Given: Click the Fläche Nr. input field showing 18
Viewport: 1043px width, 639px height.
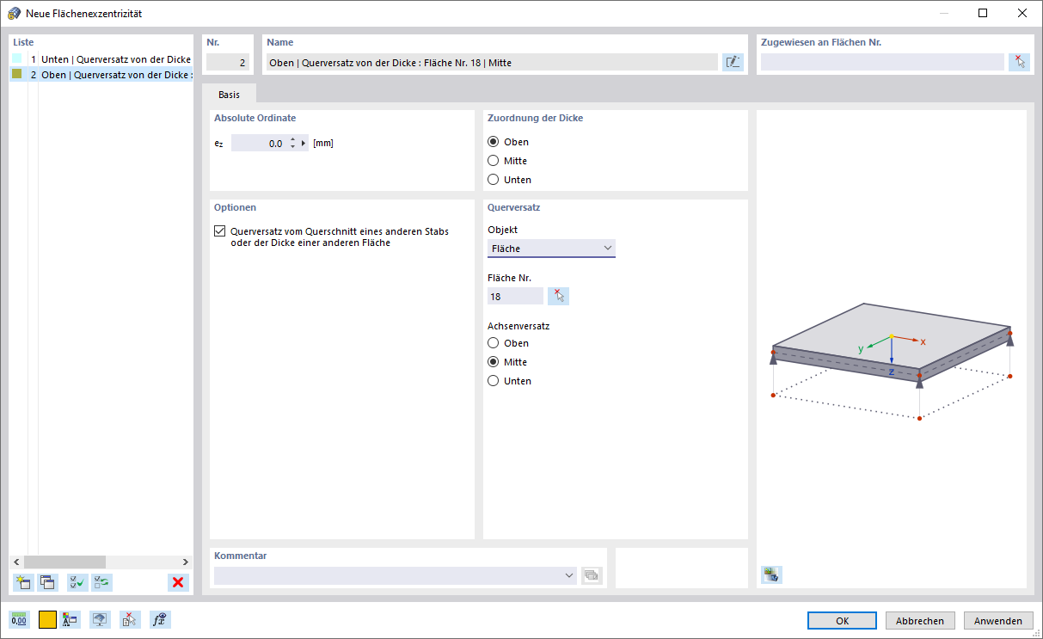Looking at the screenshot, I should (x=515, y=296).
